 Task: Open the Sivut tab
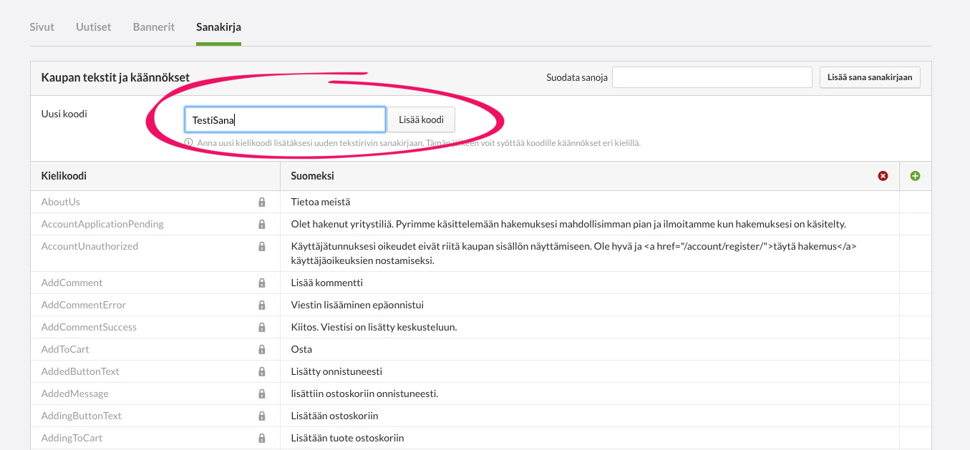pyautogui.click(x=42, y=27)
